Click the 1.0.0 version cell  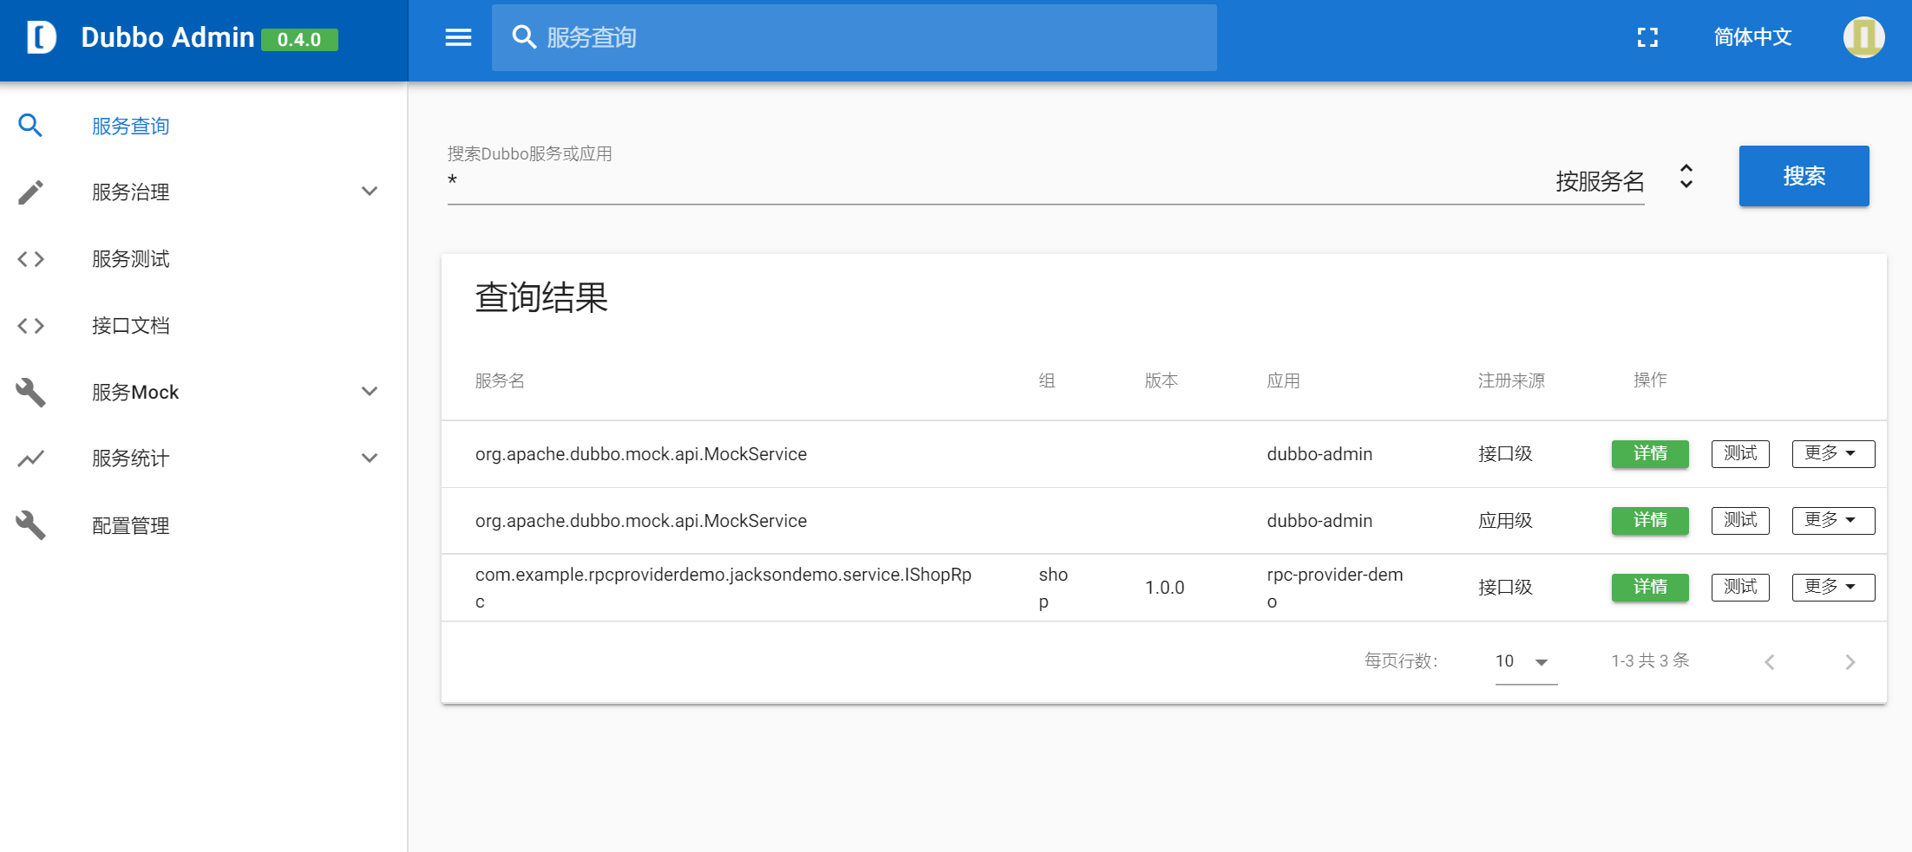click(1164, 588)
